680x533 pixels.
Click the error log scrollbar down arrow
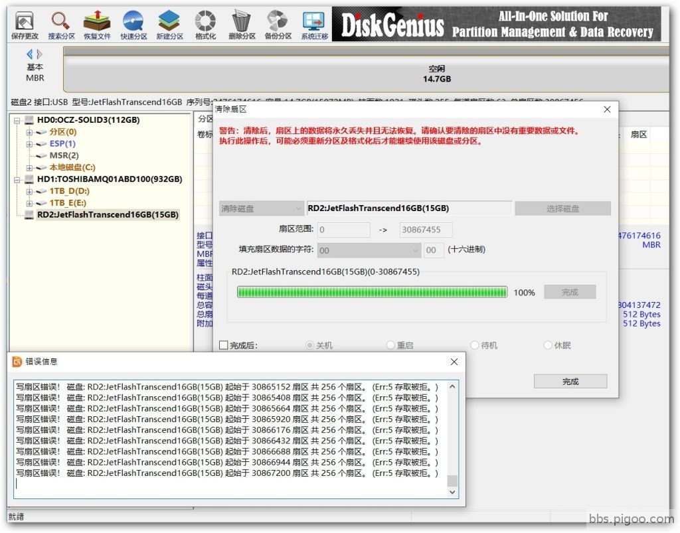pyautogui.click(x=452, y=492)
